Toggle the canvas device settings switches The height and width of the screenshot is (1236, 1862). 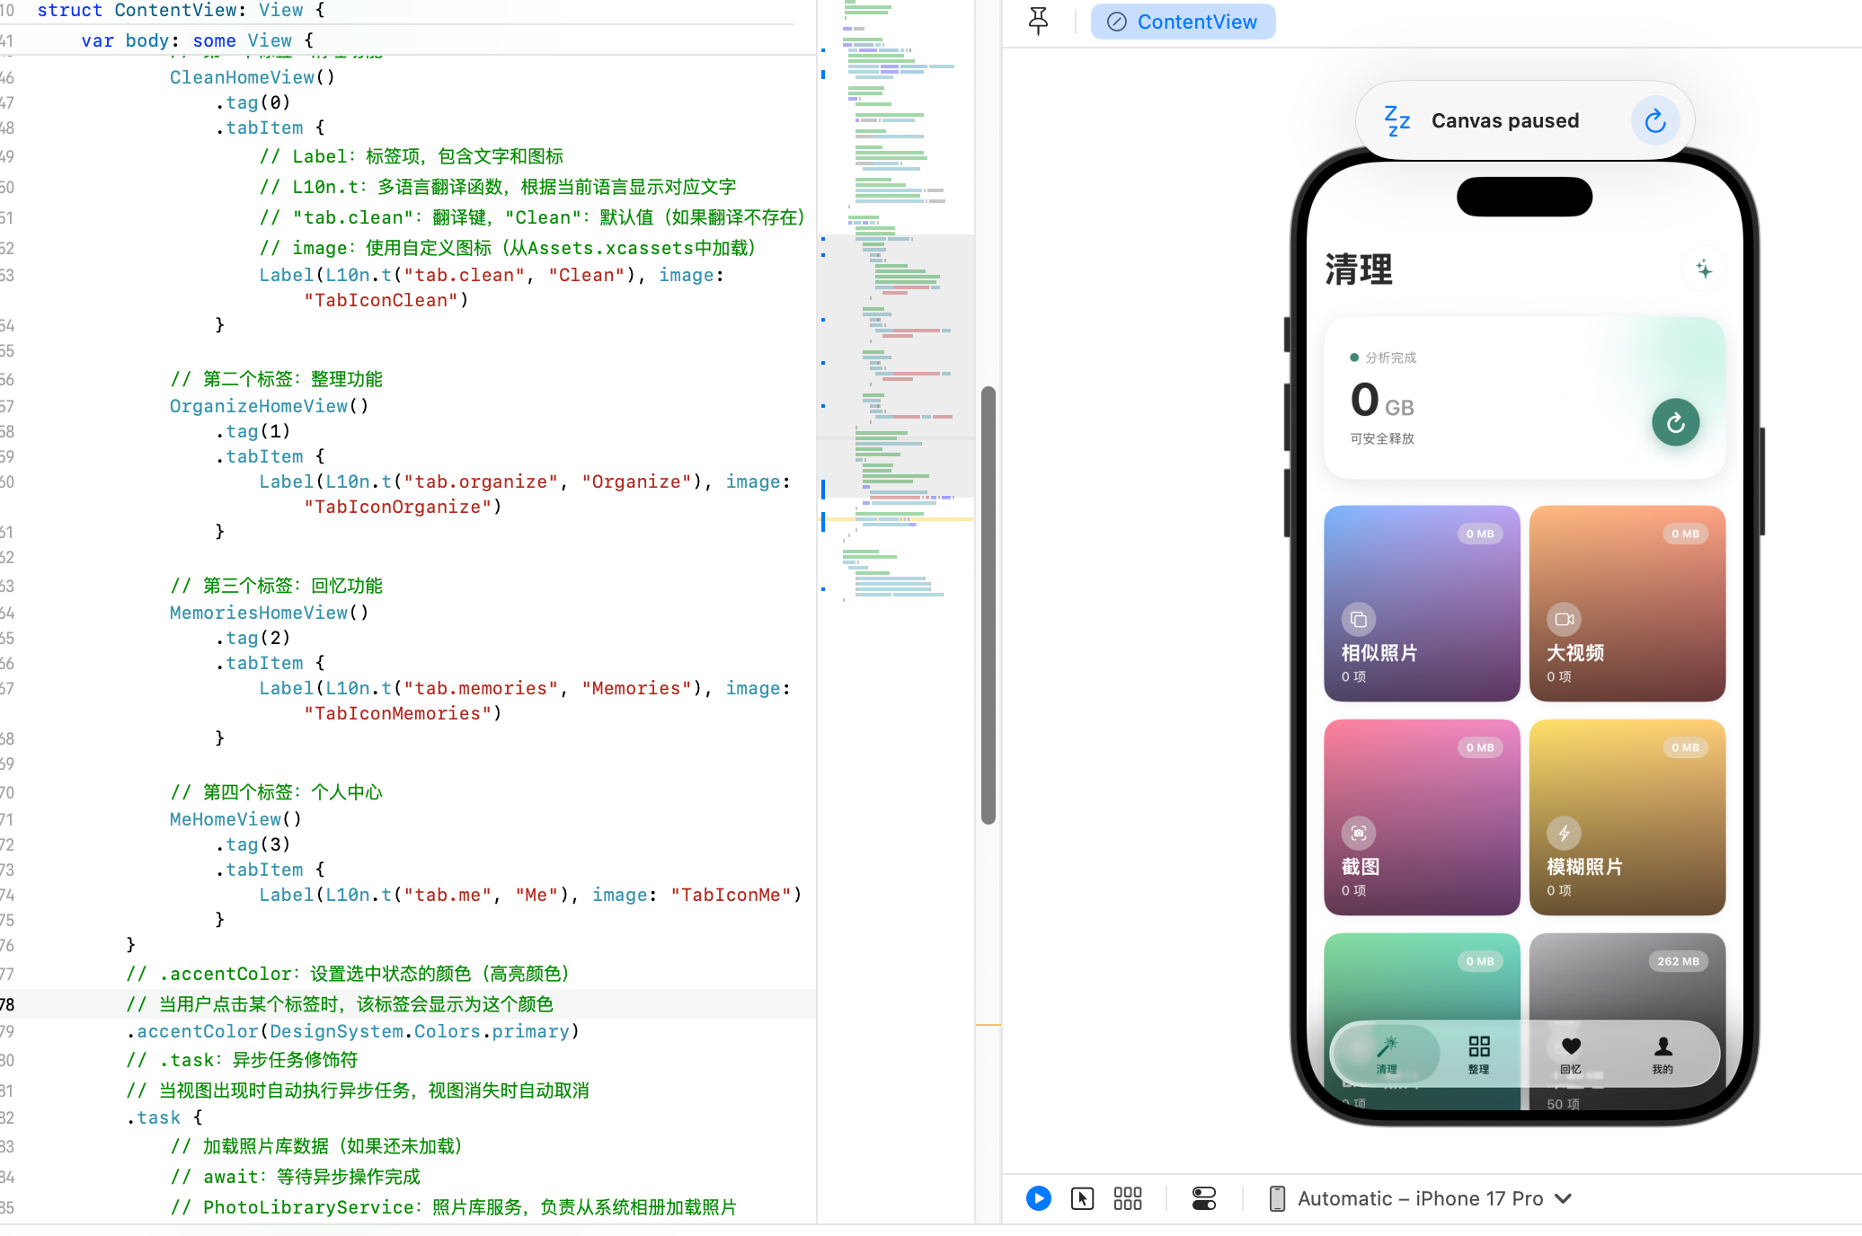1203,1198
